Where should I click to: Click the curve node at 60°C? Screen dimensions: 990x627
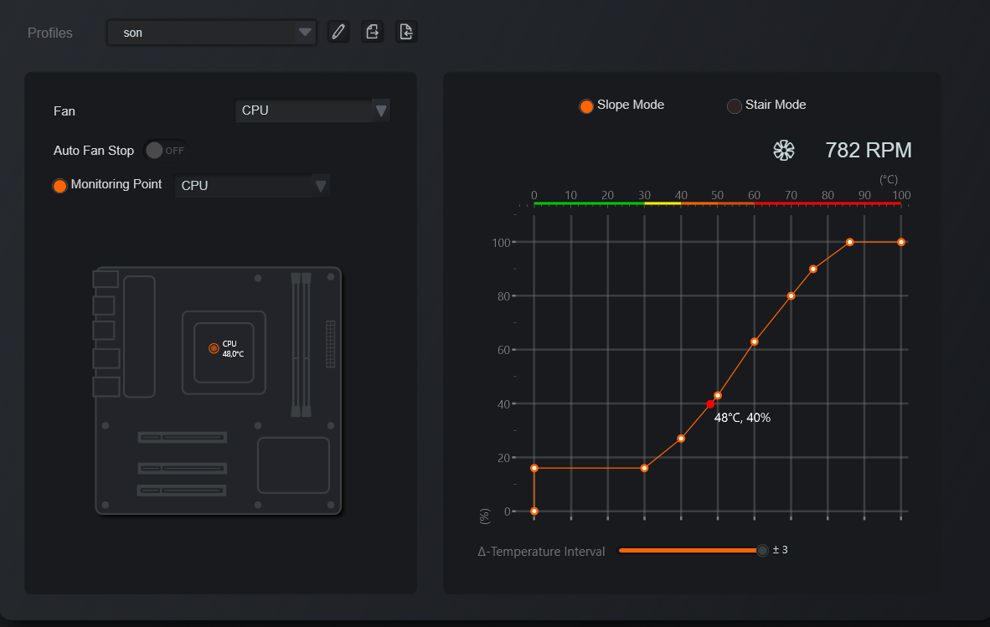point(754,342)
